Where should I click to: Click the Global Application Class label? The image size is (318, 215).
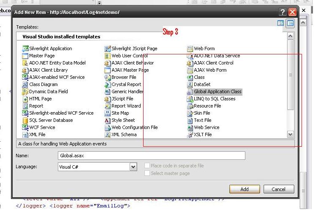(x=217, y=91)
